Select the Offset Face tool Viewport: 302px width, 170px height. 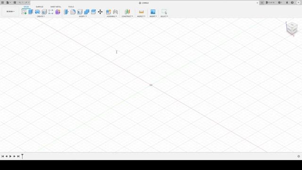[93, 12]
